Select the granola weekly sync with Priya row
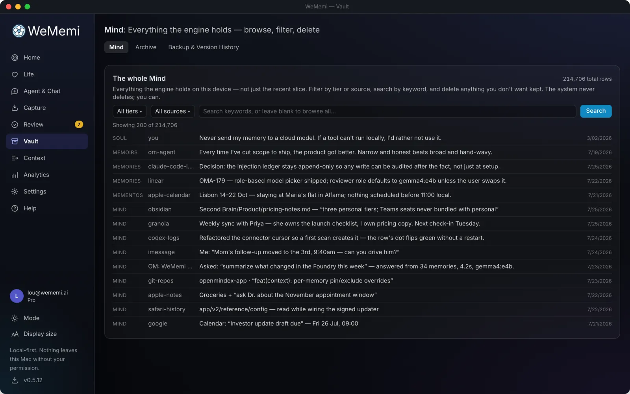 click(x=362, y=224)
